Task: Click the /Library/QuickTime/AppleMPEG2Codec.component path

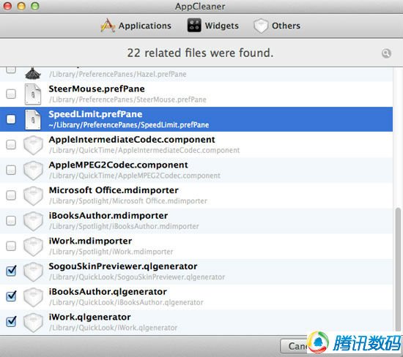Action: (x=135, y=176)
